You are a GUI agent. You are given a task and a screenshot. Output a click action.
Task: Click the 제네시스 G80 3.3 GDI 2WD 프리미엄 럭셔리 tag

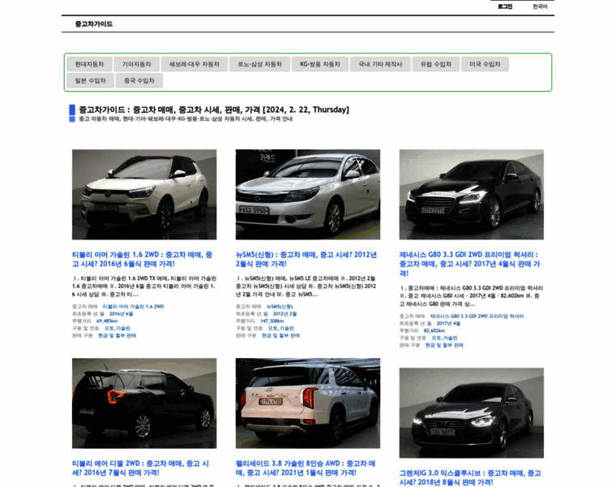(477, 317)
